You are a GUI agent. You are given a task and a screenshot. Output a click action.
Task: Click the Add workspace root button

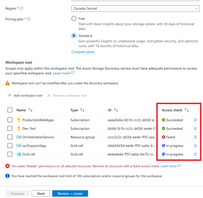click(x=25, y=95)
